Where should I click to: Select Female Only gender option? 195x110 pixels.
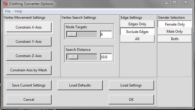(175, 24)
